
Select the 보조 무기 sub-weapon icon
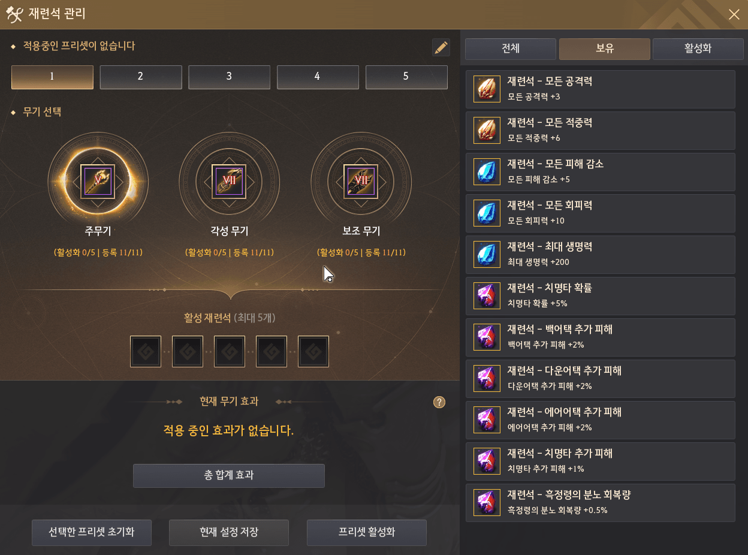pyautogui.click(x=361, y=181)
